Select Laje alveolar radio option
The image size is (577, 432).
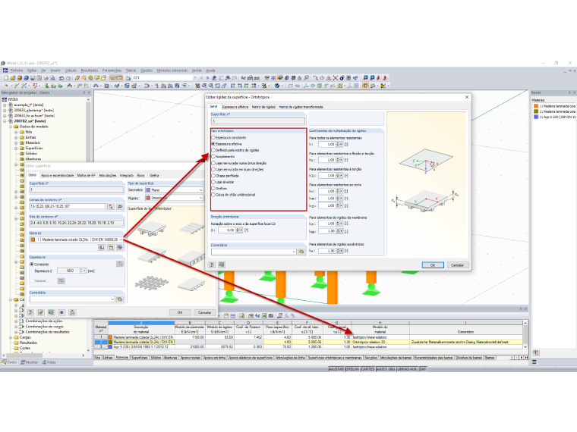pyautogui.click(x=213, y=182)
